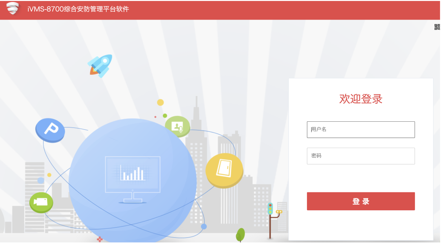Click the green video camera icon
The height and width of the screenshot is (245, 441).
tap(41, 203)
